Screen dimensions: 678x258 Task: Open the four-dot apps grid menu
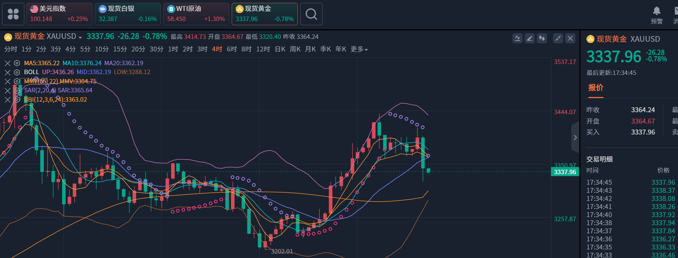[x=13, y=14]
